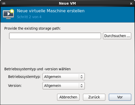The image size is (135, 105).
Task: Cancel the wizard with Abbrechen
Action: coord(68,97)
